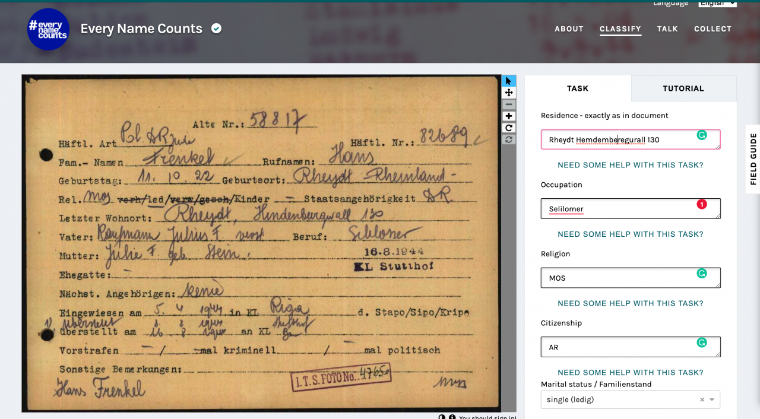
Task: Click the scanned prisoner card image
Action: click(261, 243)
